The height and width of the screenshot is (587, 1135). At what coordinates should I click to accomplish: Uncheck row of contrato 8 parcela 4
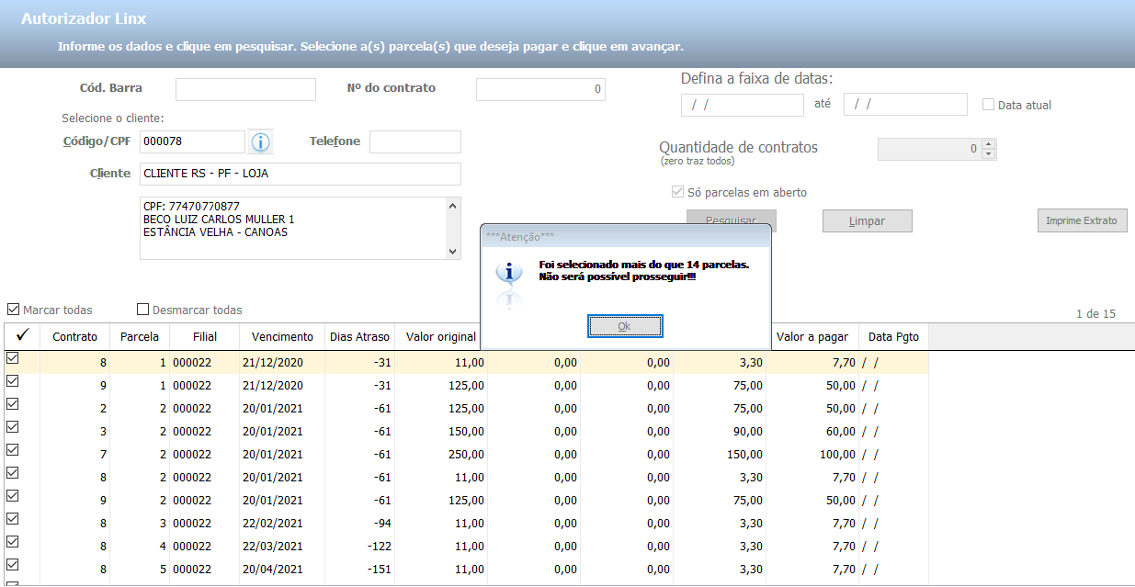click(x=13, y=542)
